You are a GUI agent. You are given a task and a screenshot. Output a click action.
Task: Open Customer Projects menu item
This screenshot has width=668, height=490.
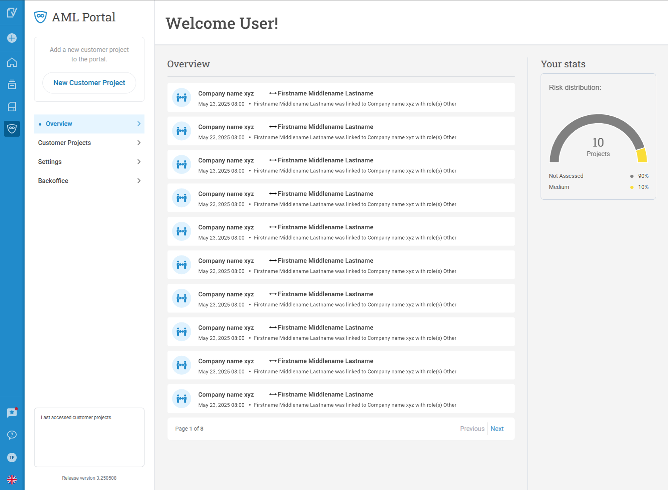pos(89,143)
